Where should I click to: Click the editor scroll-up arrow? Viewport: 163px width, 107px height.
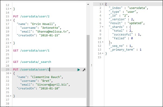[x=88, y=4]
